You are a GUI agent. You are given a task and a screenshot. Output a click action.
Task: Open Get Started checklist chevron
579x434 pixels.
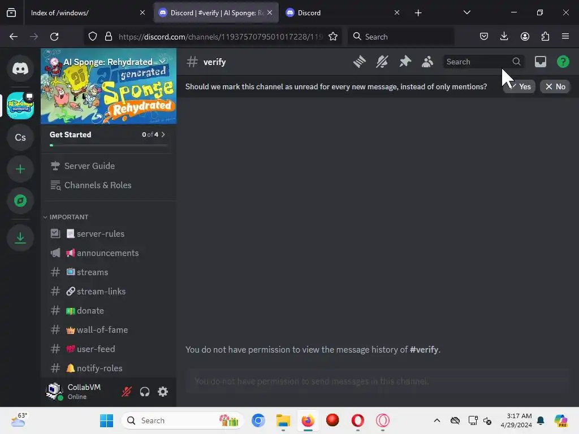[163, 134]
